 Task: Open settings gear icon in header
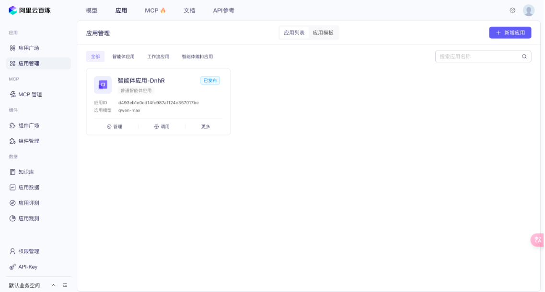click(x=512, y=11)
